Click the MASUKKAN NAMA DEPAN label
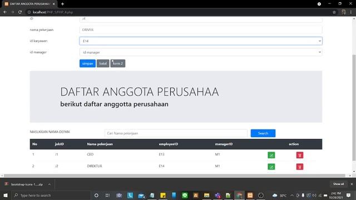Viewport: 356px width, 200px height. (x=50, y=132)
